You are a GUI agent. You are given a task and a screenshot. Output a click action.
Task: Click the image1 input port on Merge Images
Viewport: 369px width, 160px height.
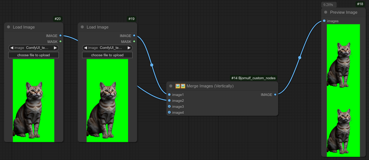pyautogui.click(x=170, y=94)
